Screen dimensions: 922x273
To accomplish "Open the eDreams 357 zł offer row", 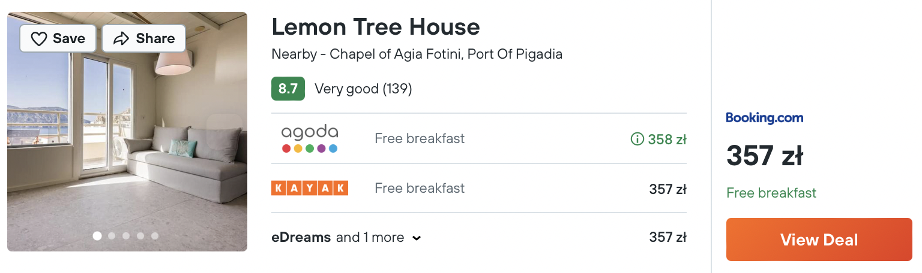I will pyautogui.click(x=479, y=237).
